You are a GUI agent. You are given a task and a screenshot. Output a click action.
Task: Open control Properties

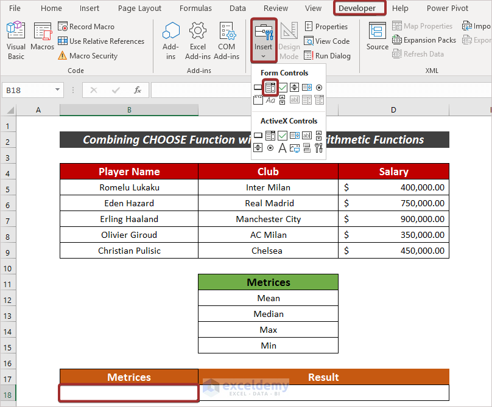click(x=326, y=27)
